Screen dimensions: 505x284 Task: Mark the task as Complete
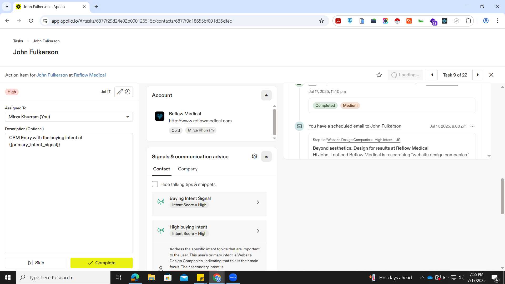tap(102, 263)
